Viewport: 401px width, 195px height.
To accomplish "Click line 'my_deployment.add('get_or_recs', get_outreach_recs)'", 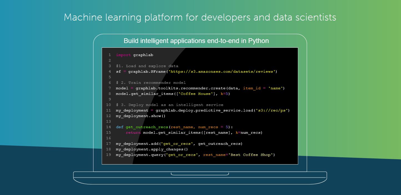I will pyautogui.click(x=179, y=144).
